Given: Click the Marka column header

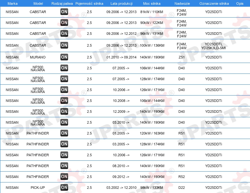Looking at the screenshot, I should click(x=12, y=4).
